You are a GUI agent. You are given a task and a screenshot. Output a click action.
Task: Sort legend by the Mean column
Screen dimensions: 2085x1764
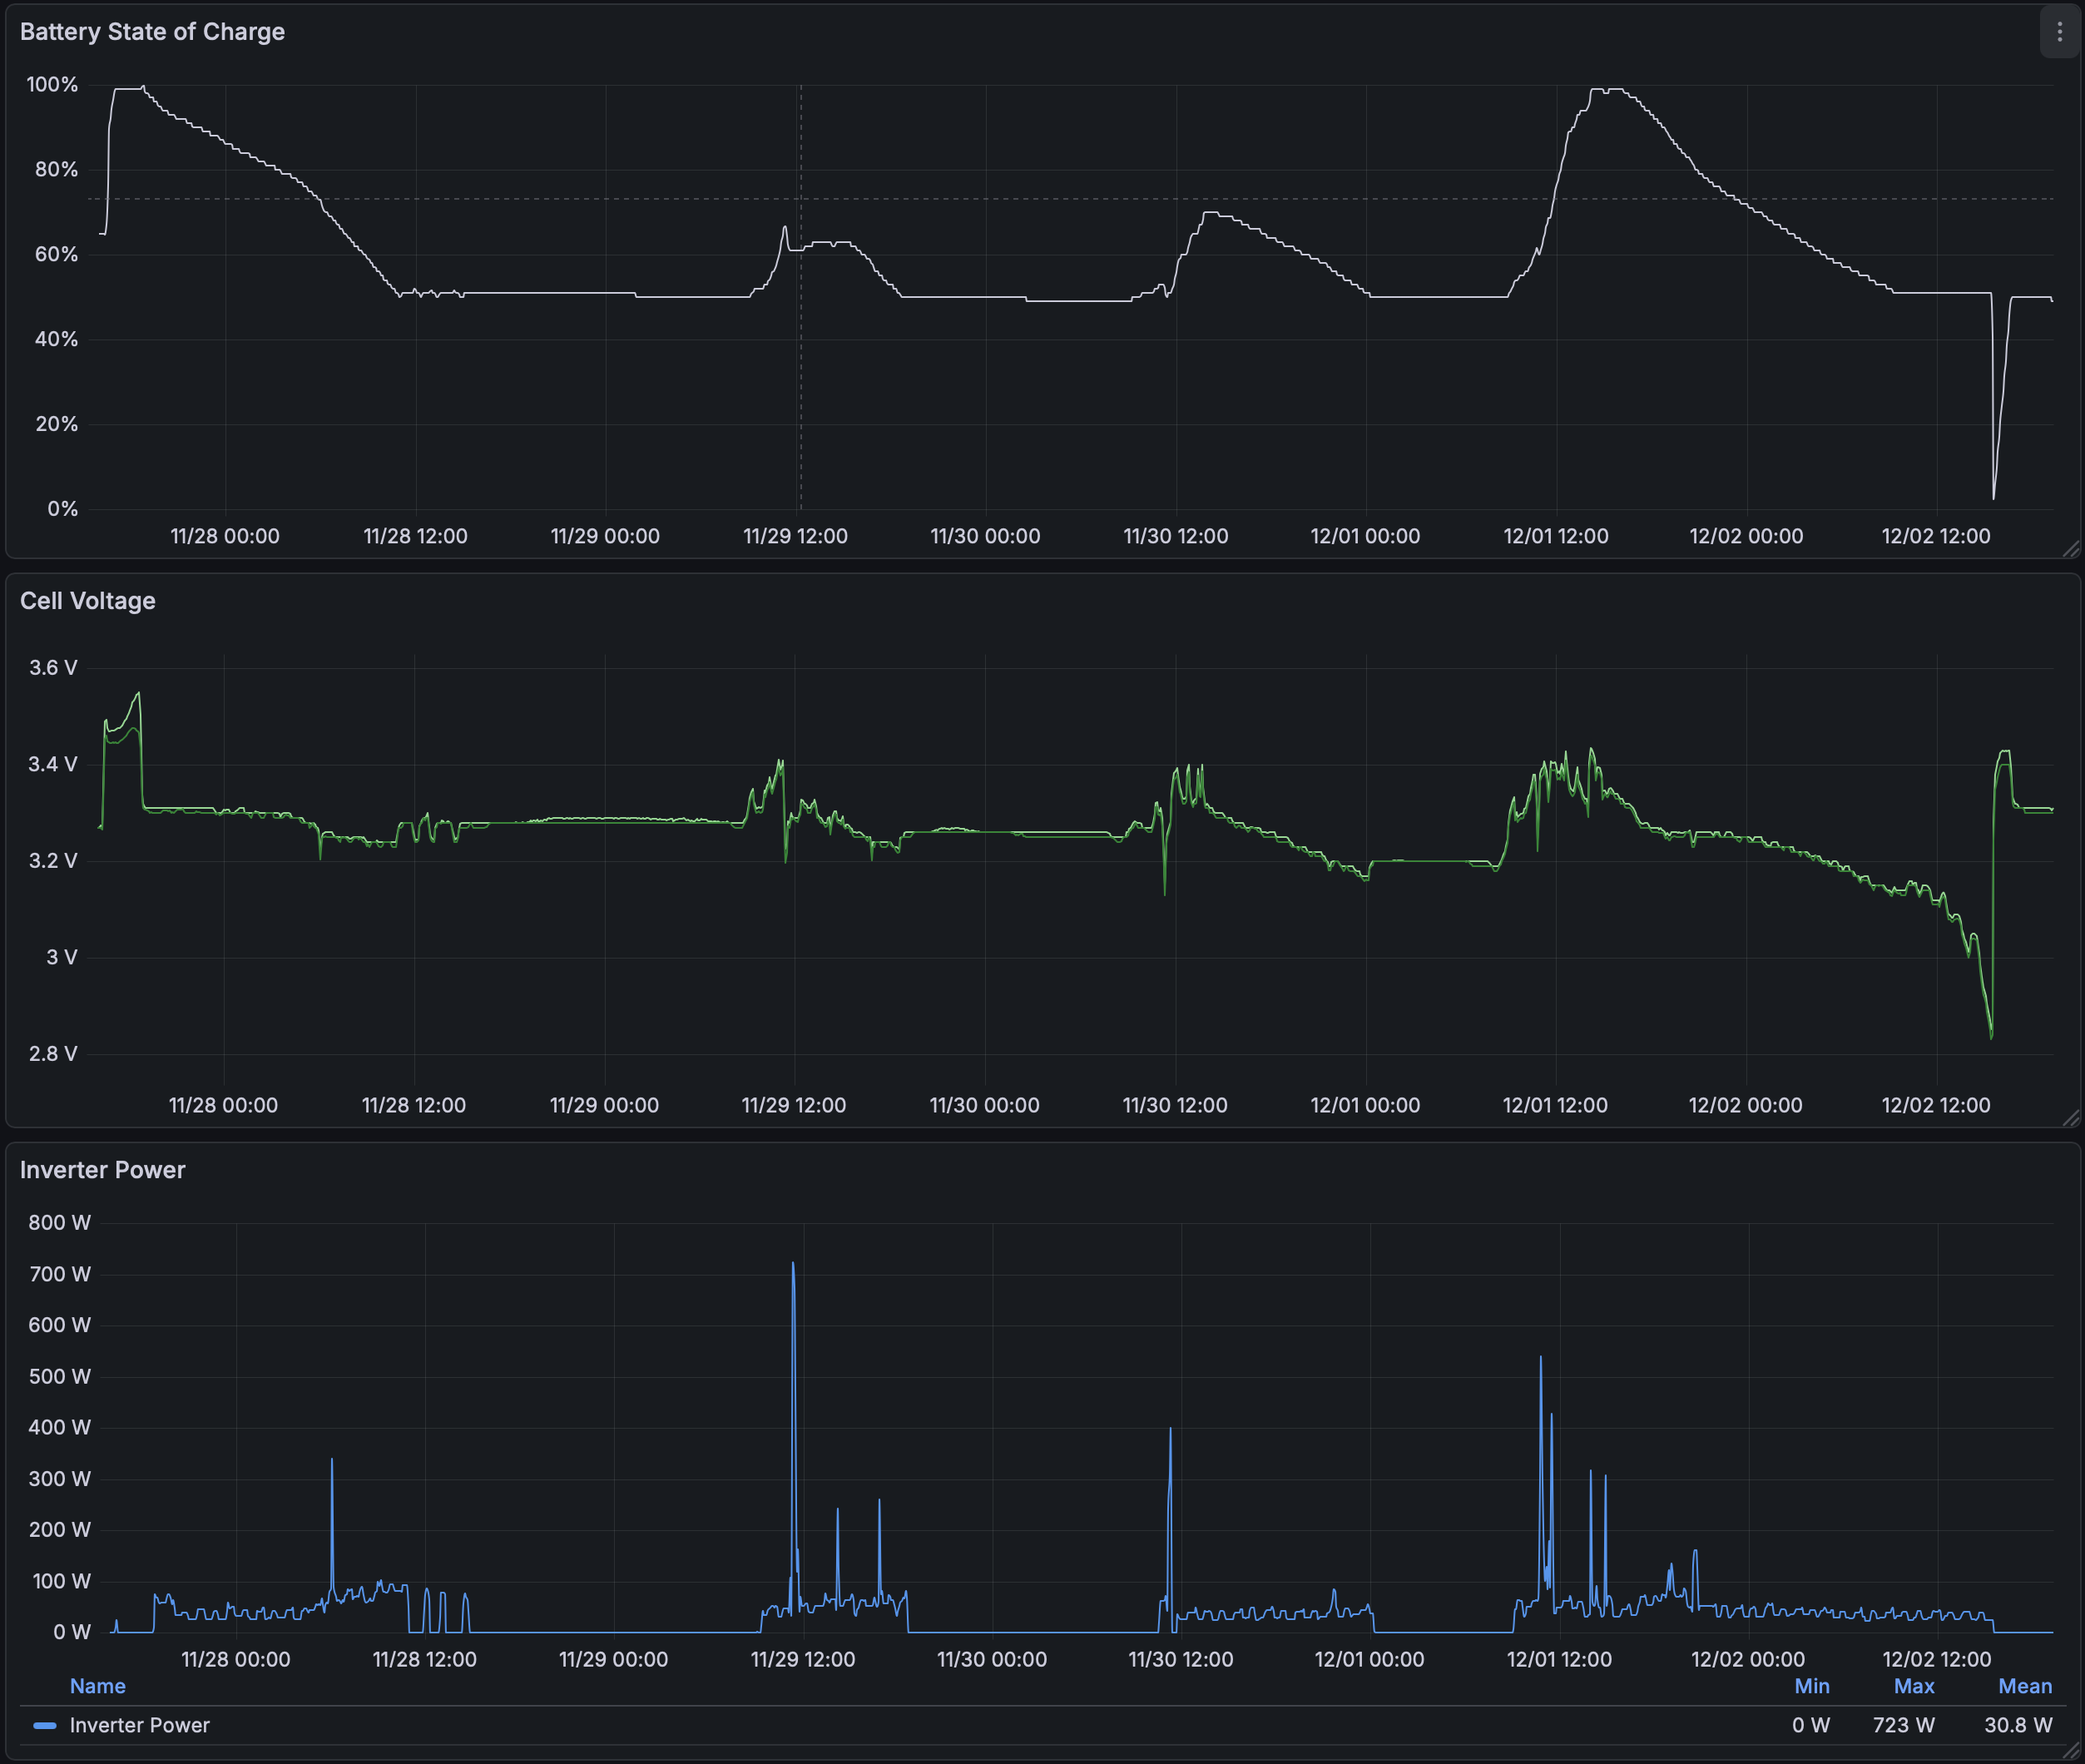point(2024,1686)
